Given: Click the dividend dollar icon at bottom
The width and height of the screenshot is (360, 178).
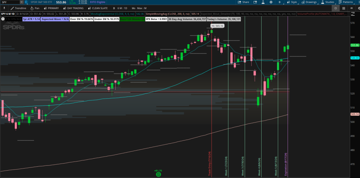Looking at the screenshot, I should (159, 174).
